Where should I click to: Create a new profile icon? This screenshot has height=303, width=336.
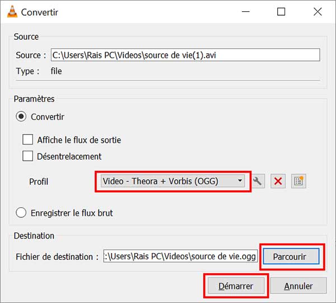(298, 181)
